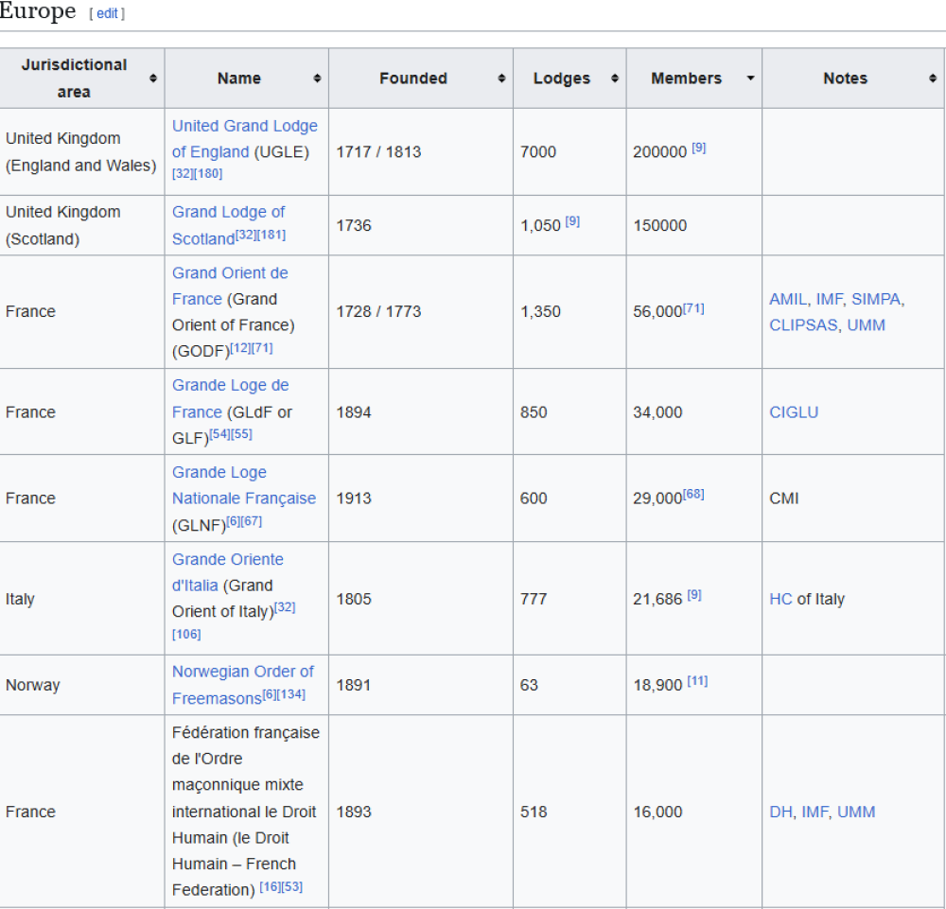Open citation [11] next to 18,900 members
946x909 pixels.
pyautogui.click(x=697, y=681)
